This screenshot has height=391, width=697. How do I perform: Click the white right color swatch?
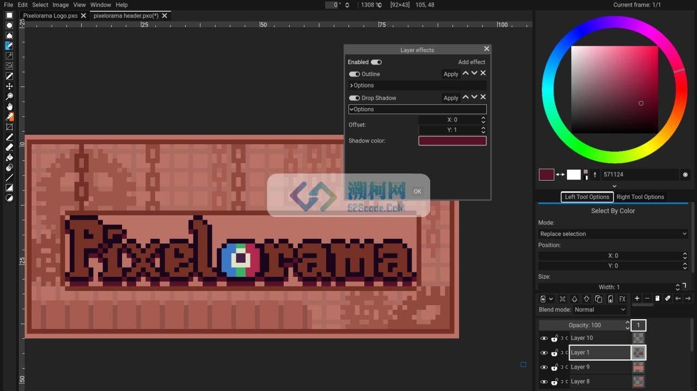click(x=574, y=175)
